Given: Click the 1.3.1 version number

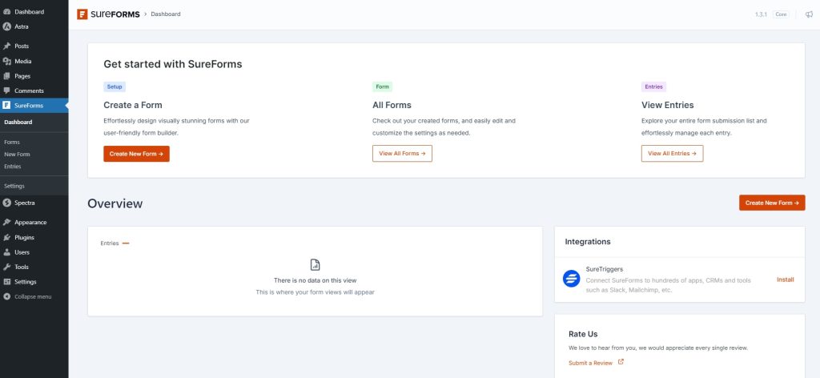Looking at the screenshot, I should [761, 14].
